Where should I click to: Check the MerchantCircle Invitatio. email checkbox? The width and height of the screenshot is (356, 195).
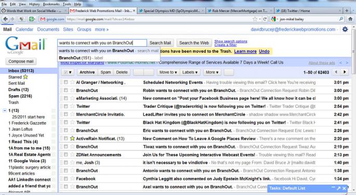pyautogui.click(x=66, y=114)
